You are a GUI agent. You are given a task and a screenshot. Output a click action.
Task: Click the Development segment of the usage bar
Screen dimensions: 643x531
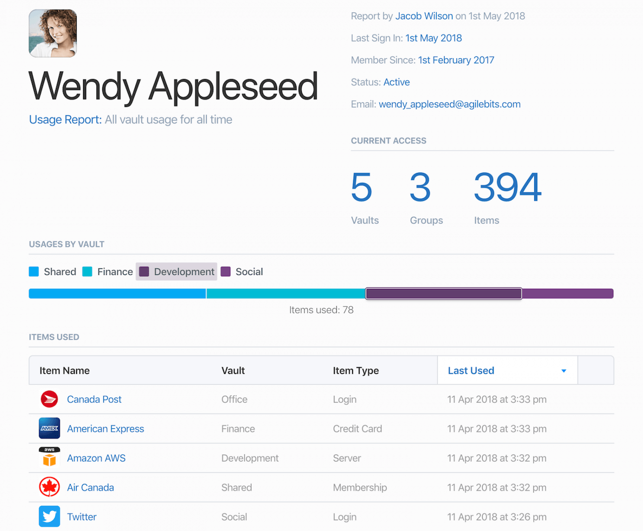point(443,293)
